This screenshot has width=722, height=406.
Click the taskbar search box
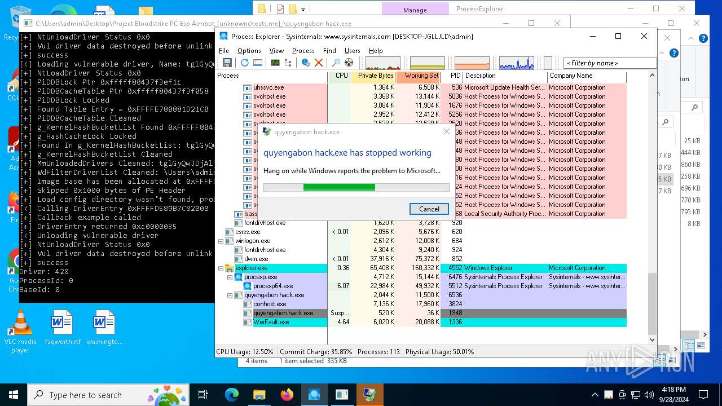click(x=108, y=395)
